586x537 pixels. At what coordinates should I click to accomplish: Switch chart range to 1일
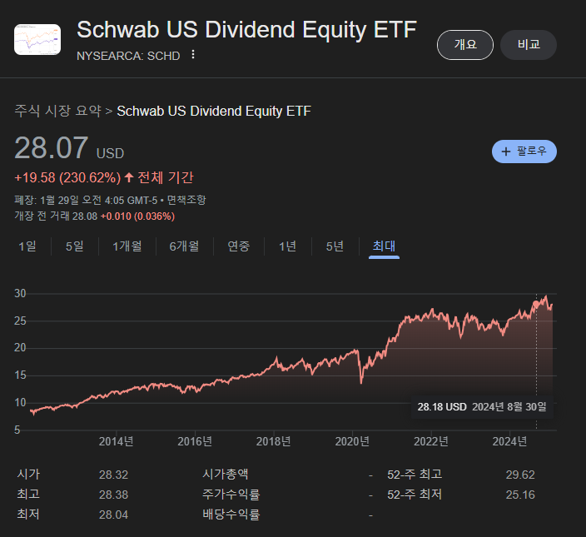(x=27, y=246)
